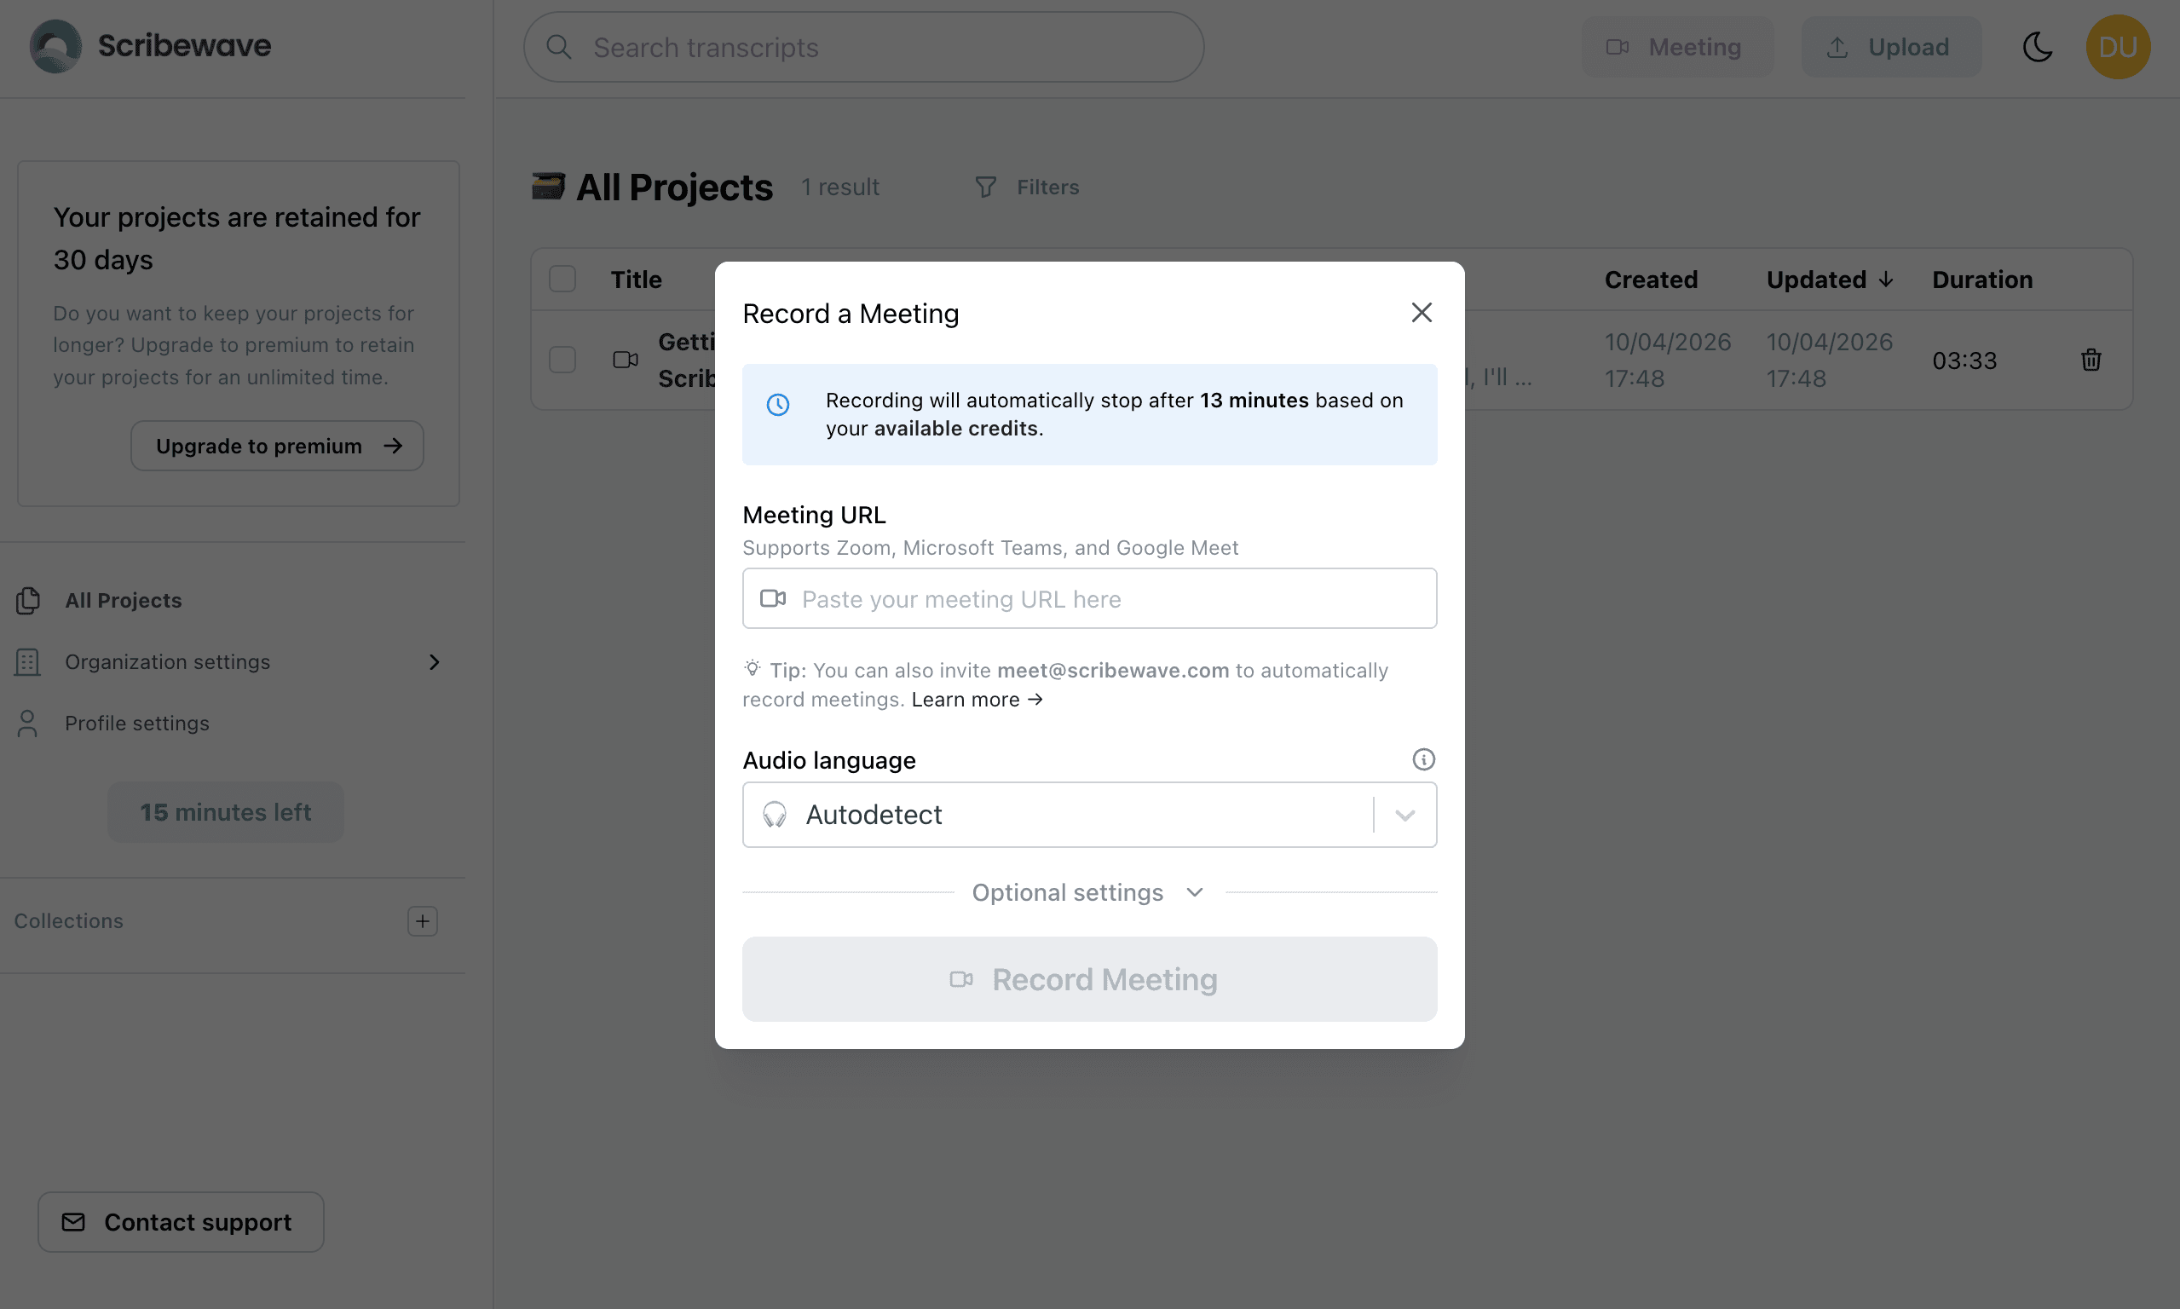This screenshot has height=1309, width=2180.
Task: Click the Audio language info icon
Action: 1422,758
